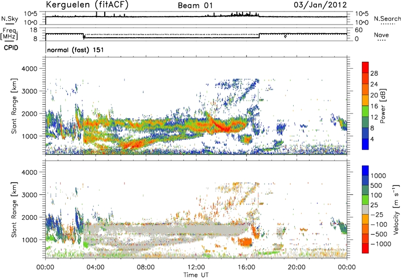Click the '28' label on power color bar

click(x=374, y=73)
